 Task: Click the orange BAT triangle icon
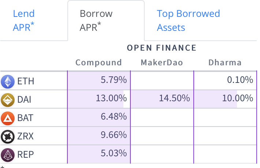(8, 118)
